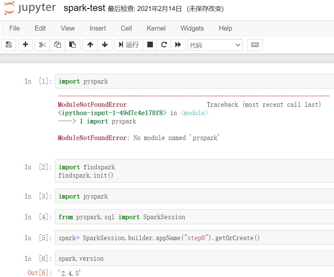Restart kernel and run all cells icon
The height and width of the screenshot is (277, 334).
click(178, 45)
